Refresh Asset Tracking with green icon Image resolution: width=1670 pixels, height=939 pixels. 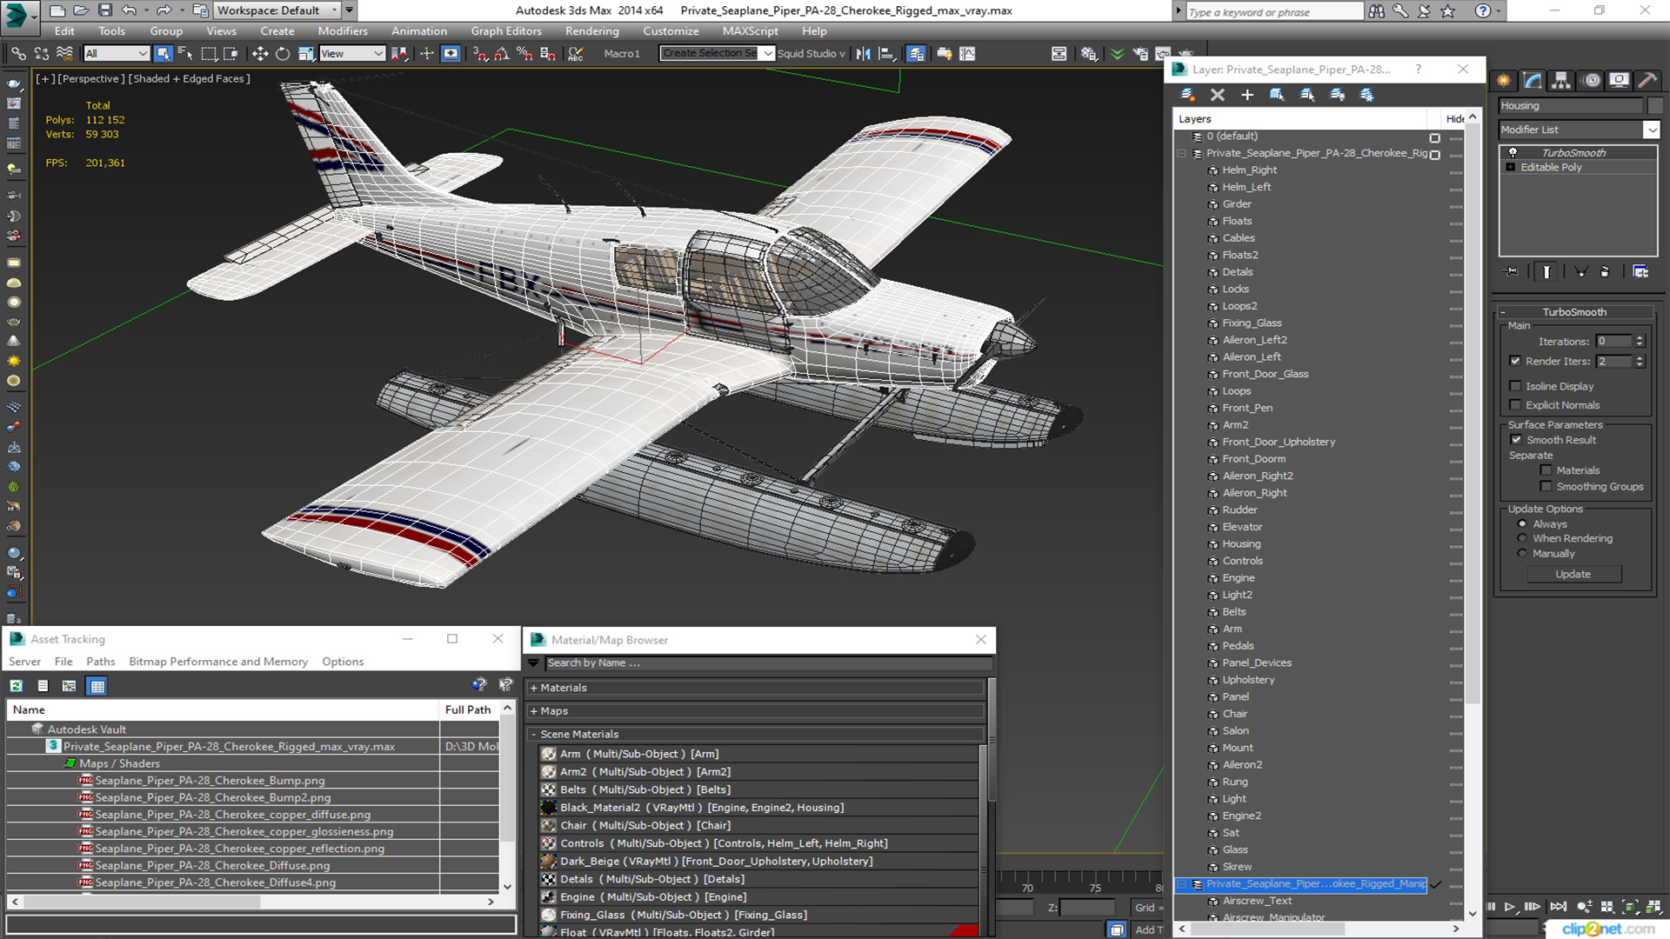point(16,686)
